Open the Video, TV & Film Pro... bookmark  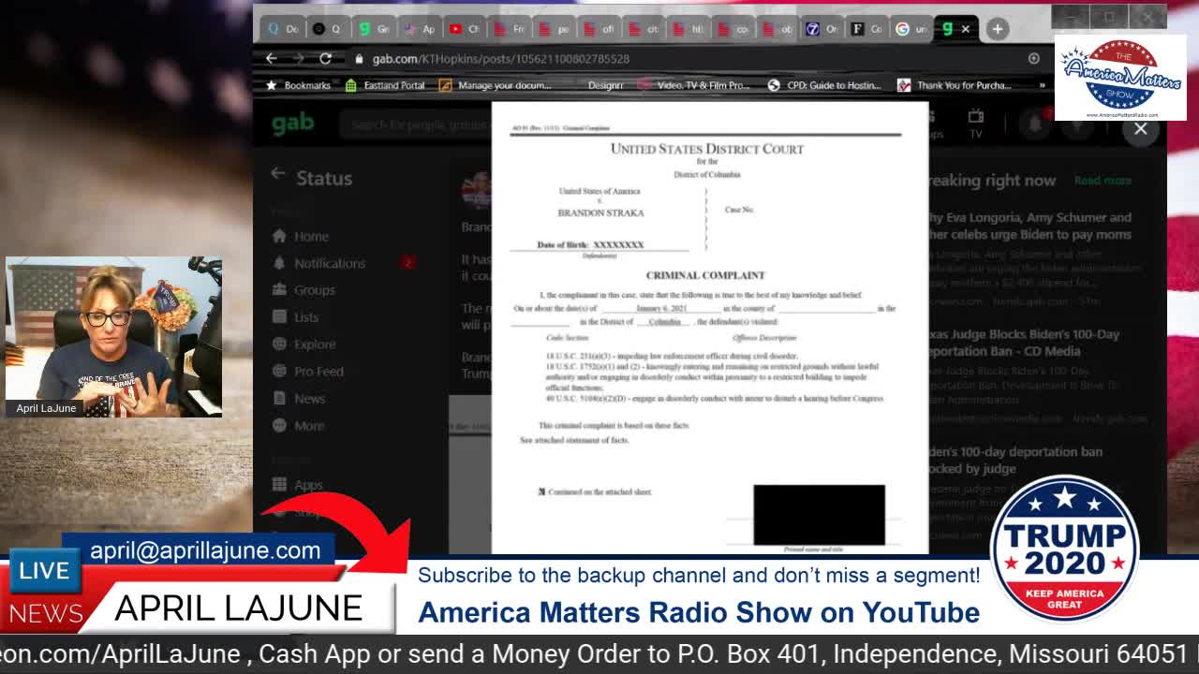(x=694, y=85)
